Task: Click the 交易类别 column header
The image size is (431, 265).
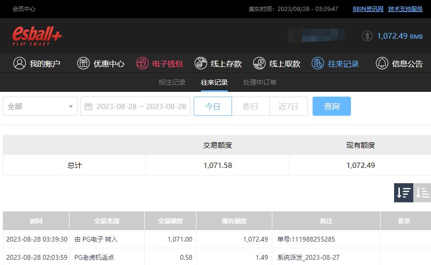Action: pos(106,221)
